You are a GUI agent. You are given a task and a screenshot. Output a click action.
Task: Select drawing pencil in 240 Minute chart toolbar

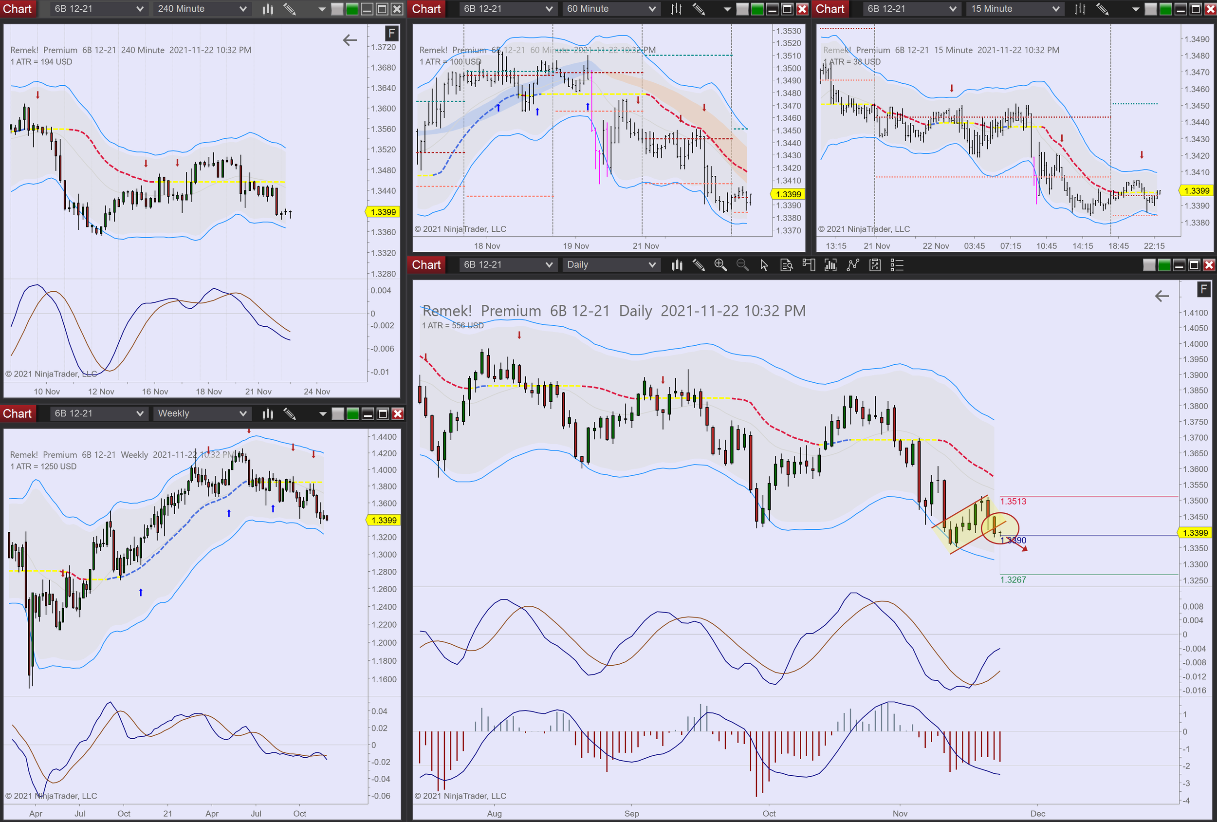[x=290, y=9]
